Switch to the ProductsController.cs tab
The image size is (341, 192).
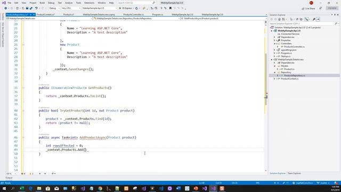coord(133,14)
